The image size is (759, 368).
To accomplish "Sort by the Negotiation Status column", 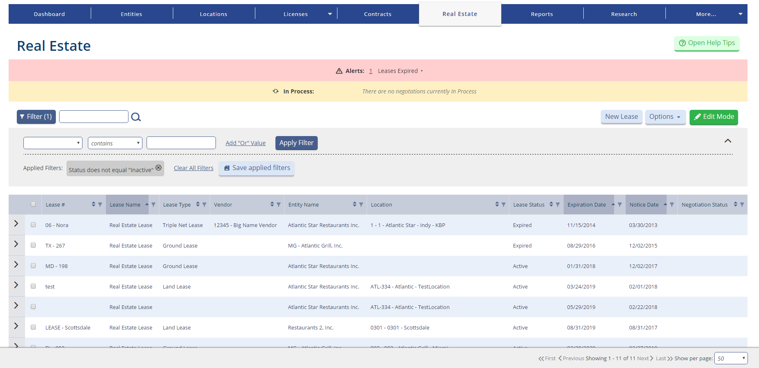I will 736,204.
